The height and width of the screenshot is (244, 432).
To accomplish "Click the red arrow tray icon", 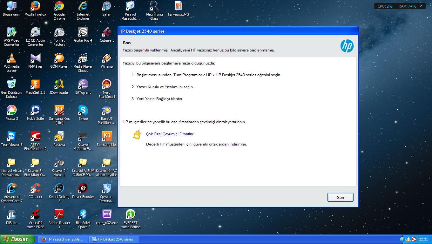I will point(414,239).
